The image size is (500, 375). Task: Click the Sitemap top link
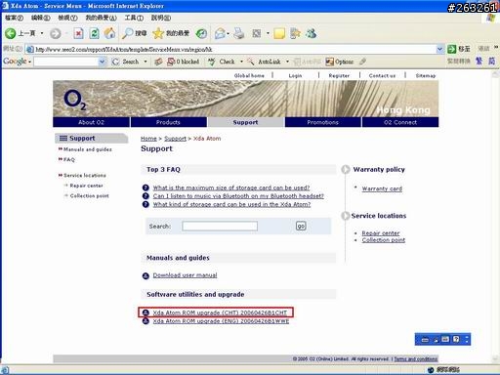(x=426, y=75)
